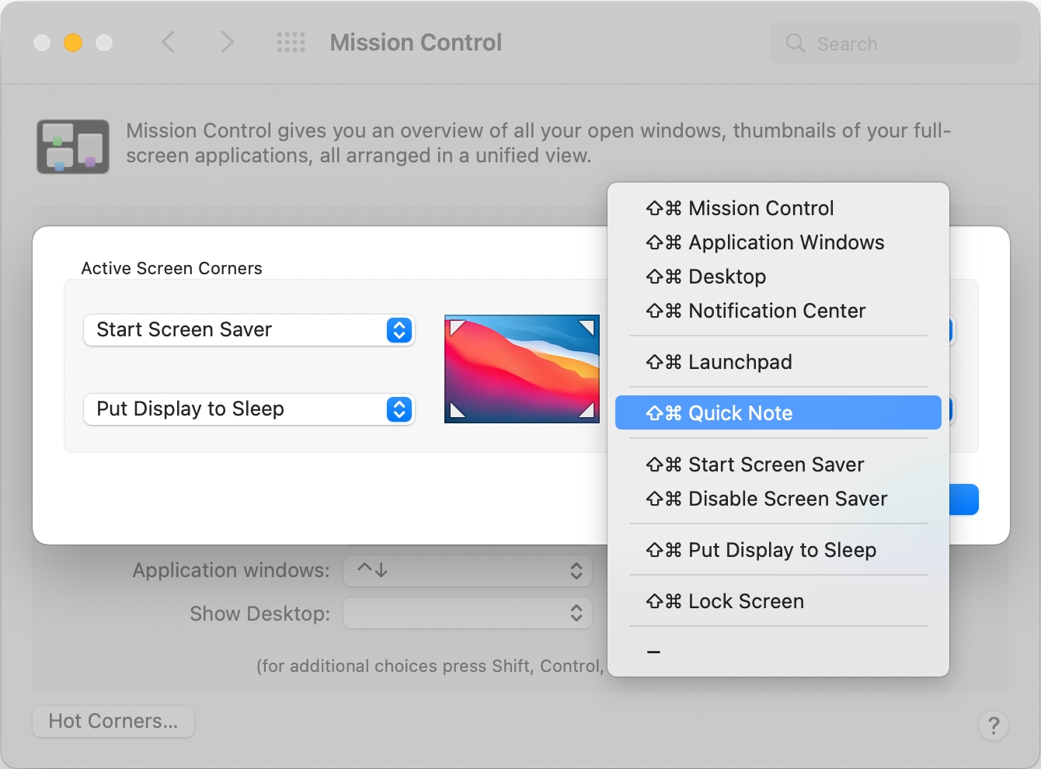Select Notification Center menu option

click(778, 311)
